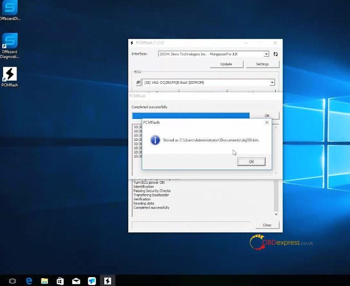Click the blue completed progress bar
The image size is (350, 286).
[x=191, y=115]
